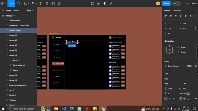The image size is (198, 111).
Task: Click the Share button
Action: tap(166, 3)
